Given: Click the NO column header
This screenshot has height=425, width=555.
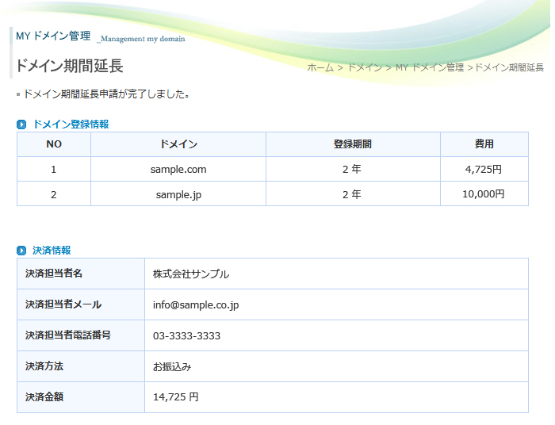Looking at the screenshot, I should tap(54, 144).
